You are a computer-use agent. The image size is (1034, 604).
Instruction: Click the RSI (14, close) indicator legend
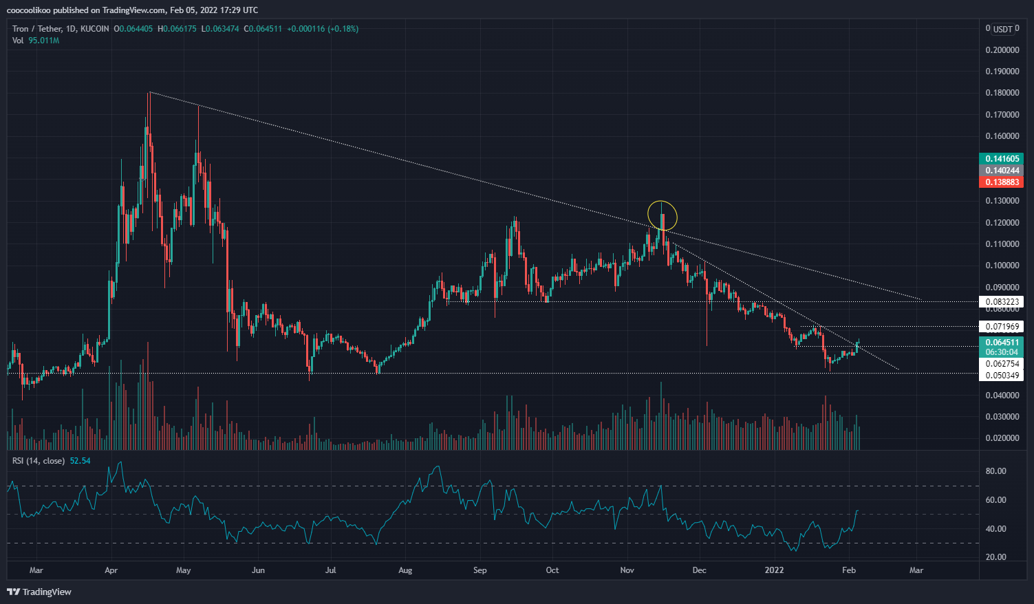[x=39, y=461]
